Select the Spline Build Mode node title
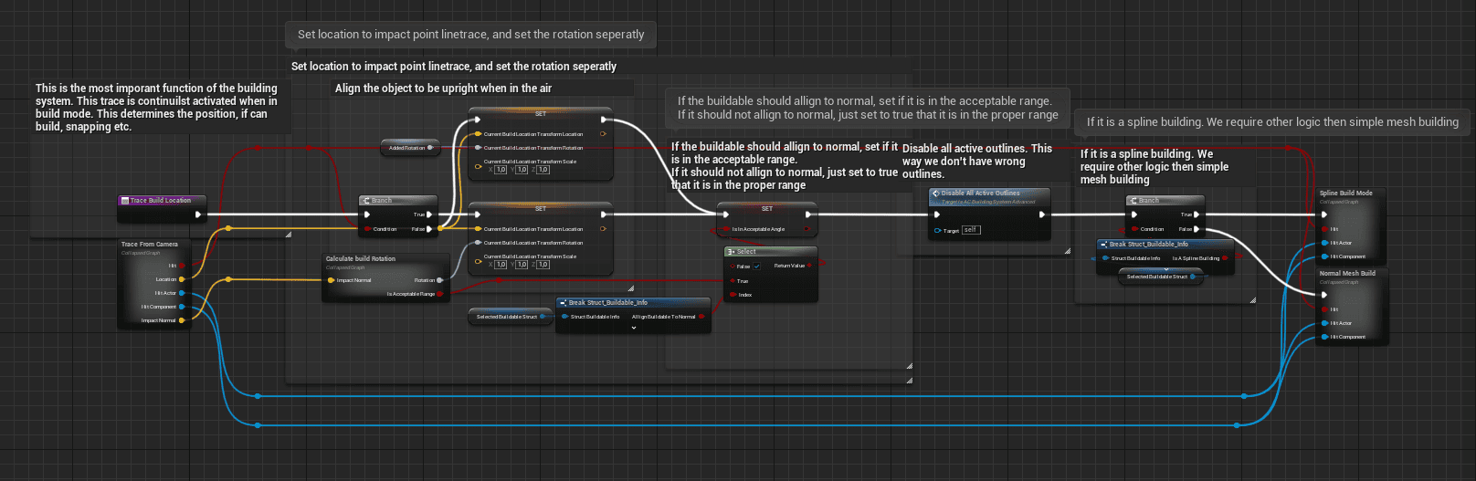This screenshot has width=1476, height=481. coord(1345,193)
